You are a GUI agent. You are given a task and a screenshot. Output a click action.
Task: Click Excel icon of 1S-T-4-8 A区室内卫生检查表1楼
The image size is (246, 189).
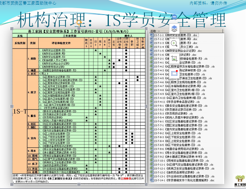152,90
